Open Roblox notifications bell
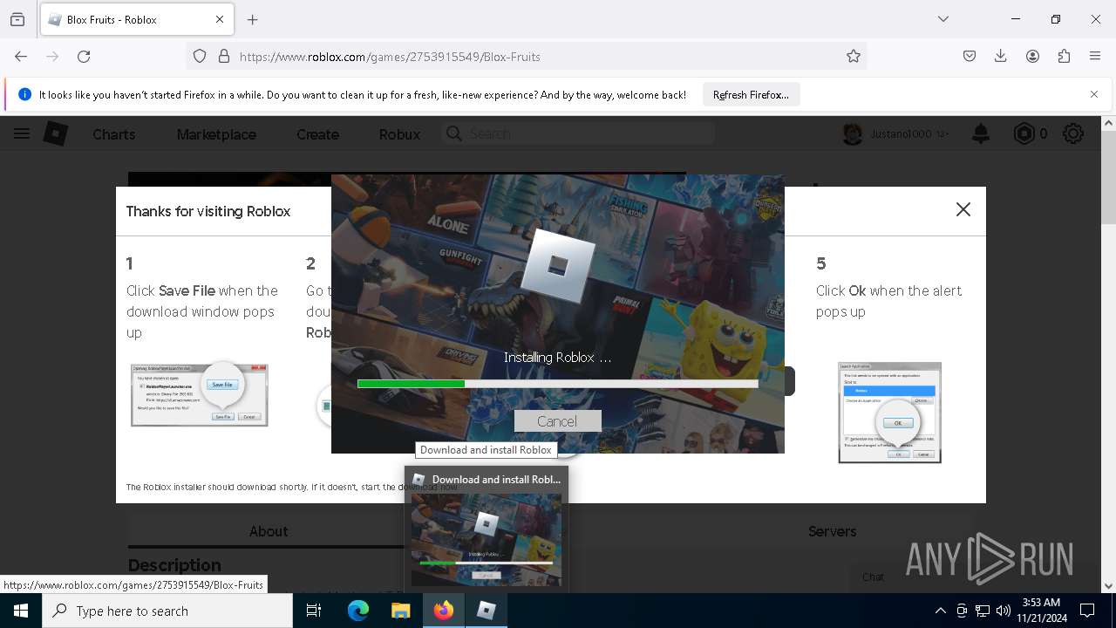1116x628 pixels. [981, 133]
